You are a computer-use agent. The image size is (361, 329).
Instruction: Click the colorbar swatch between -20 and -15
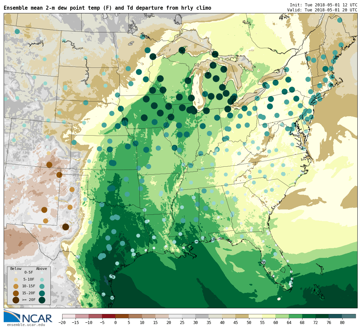pyautogui.click(x=69, y=316)
